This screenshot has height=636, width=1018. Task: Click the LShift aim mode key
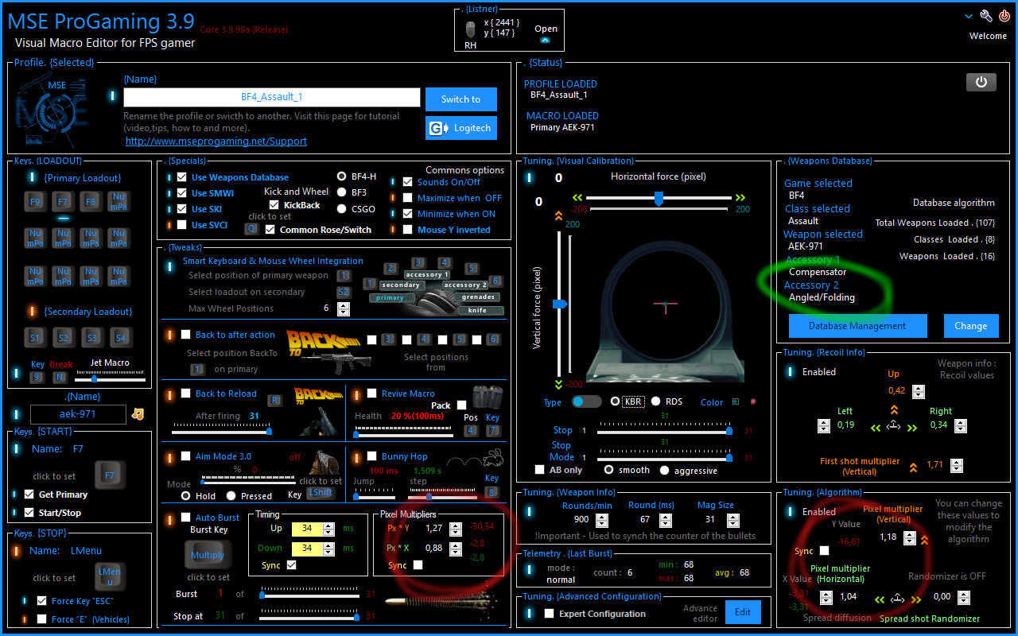[x=321, y=494]
